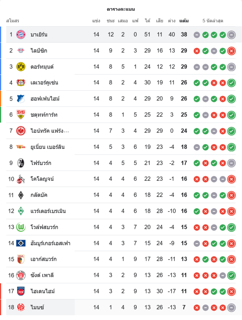Click the Heidenheim FCH club crest
Screen dimensions: 242x320
(x=21, y=291)
